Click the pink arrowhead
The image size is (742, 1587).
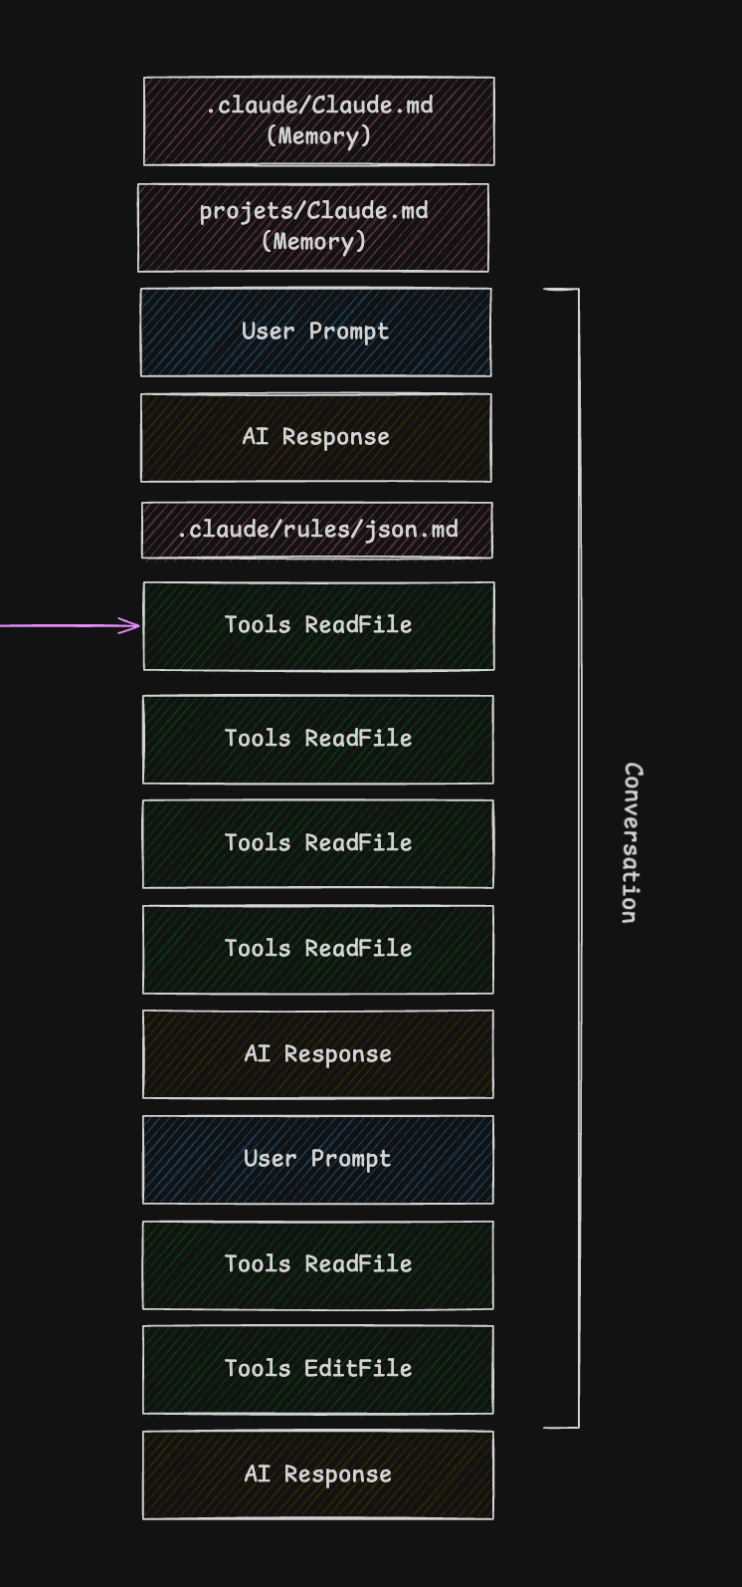[x=132, y=625]
